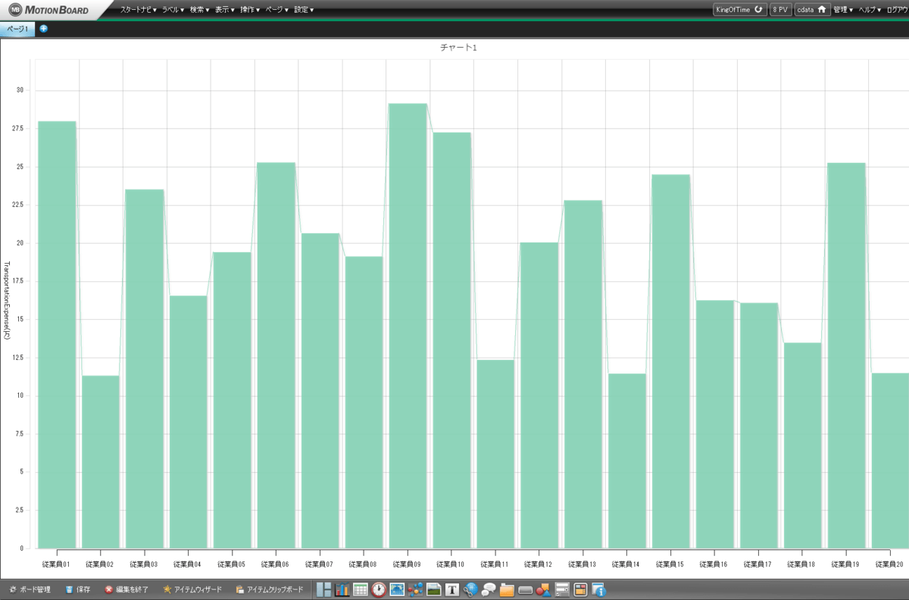Select the ページ1 tab
This screenshot has width=909, height=600.
click(17, 29)
